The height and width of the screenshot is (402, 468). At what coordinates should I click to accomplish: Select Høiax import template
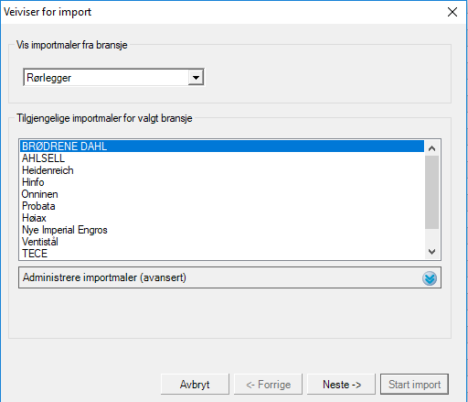[222, 218]
